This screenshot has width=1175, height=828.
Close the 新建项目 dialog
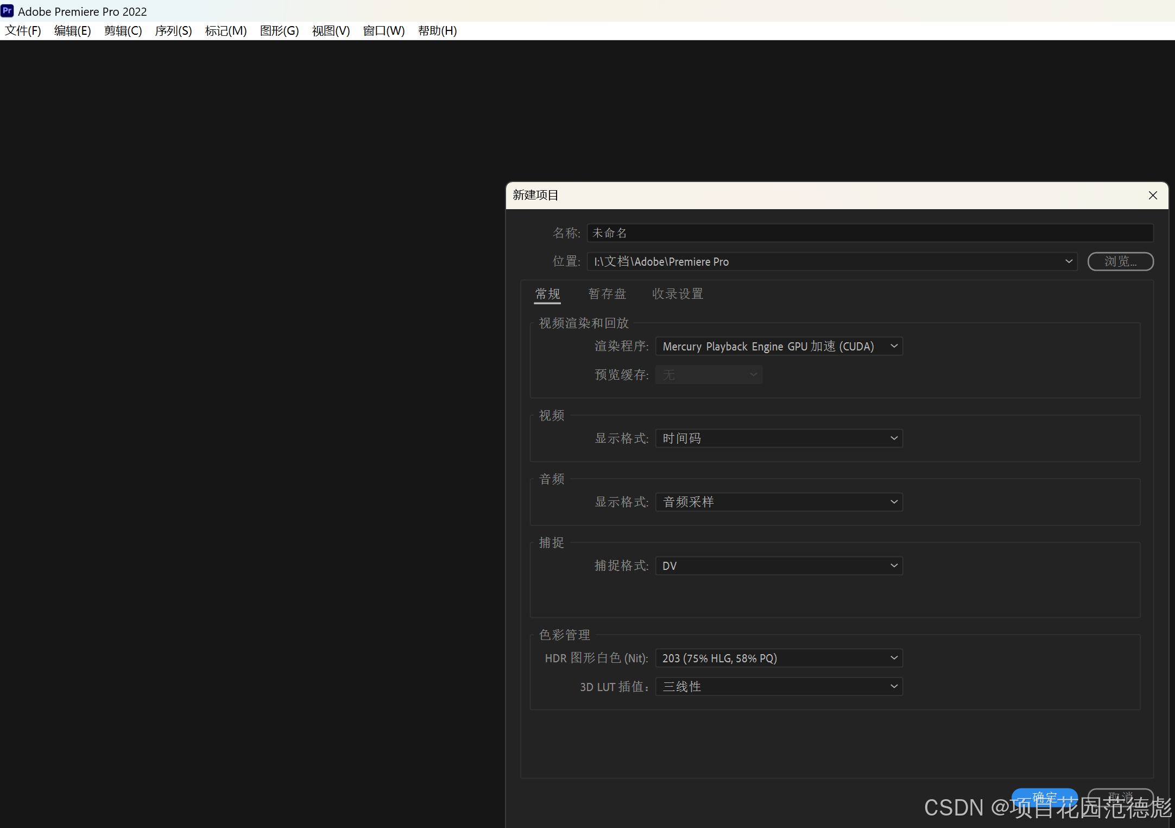coord(1153,196)
